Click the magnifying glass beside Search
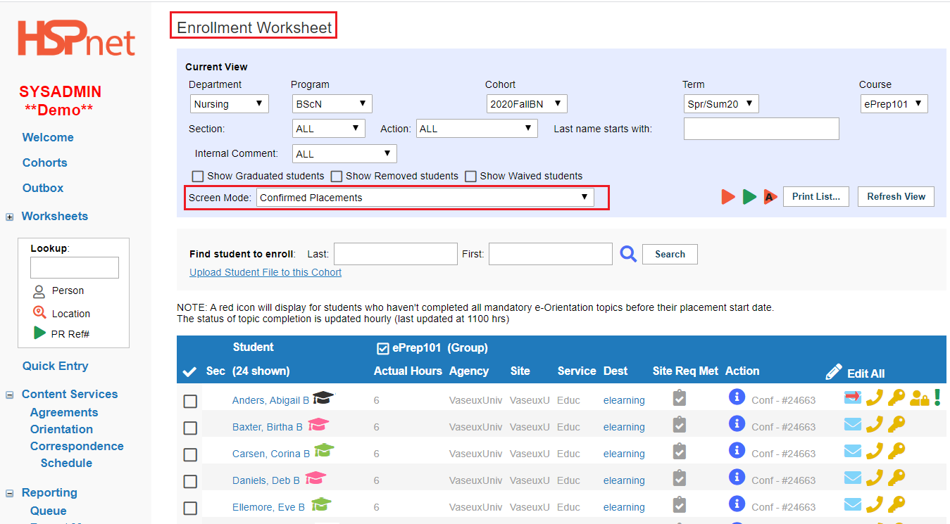This screenshot has height=524, width=950. click(628, 254)
